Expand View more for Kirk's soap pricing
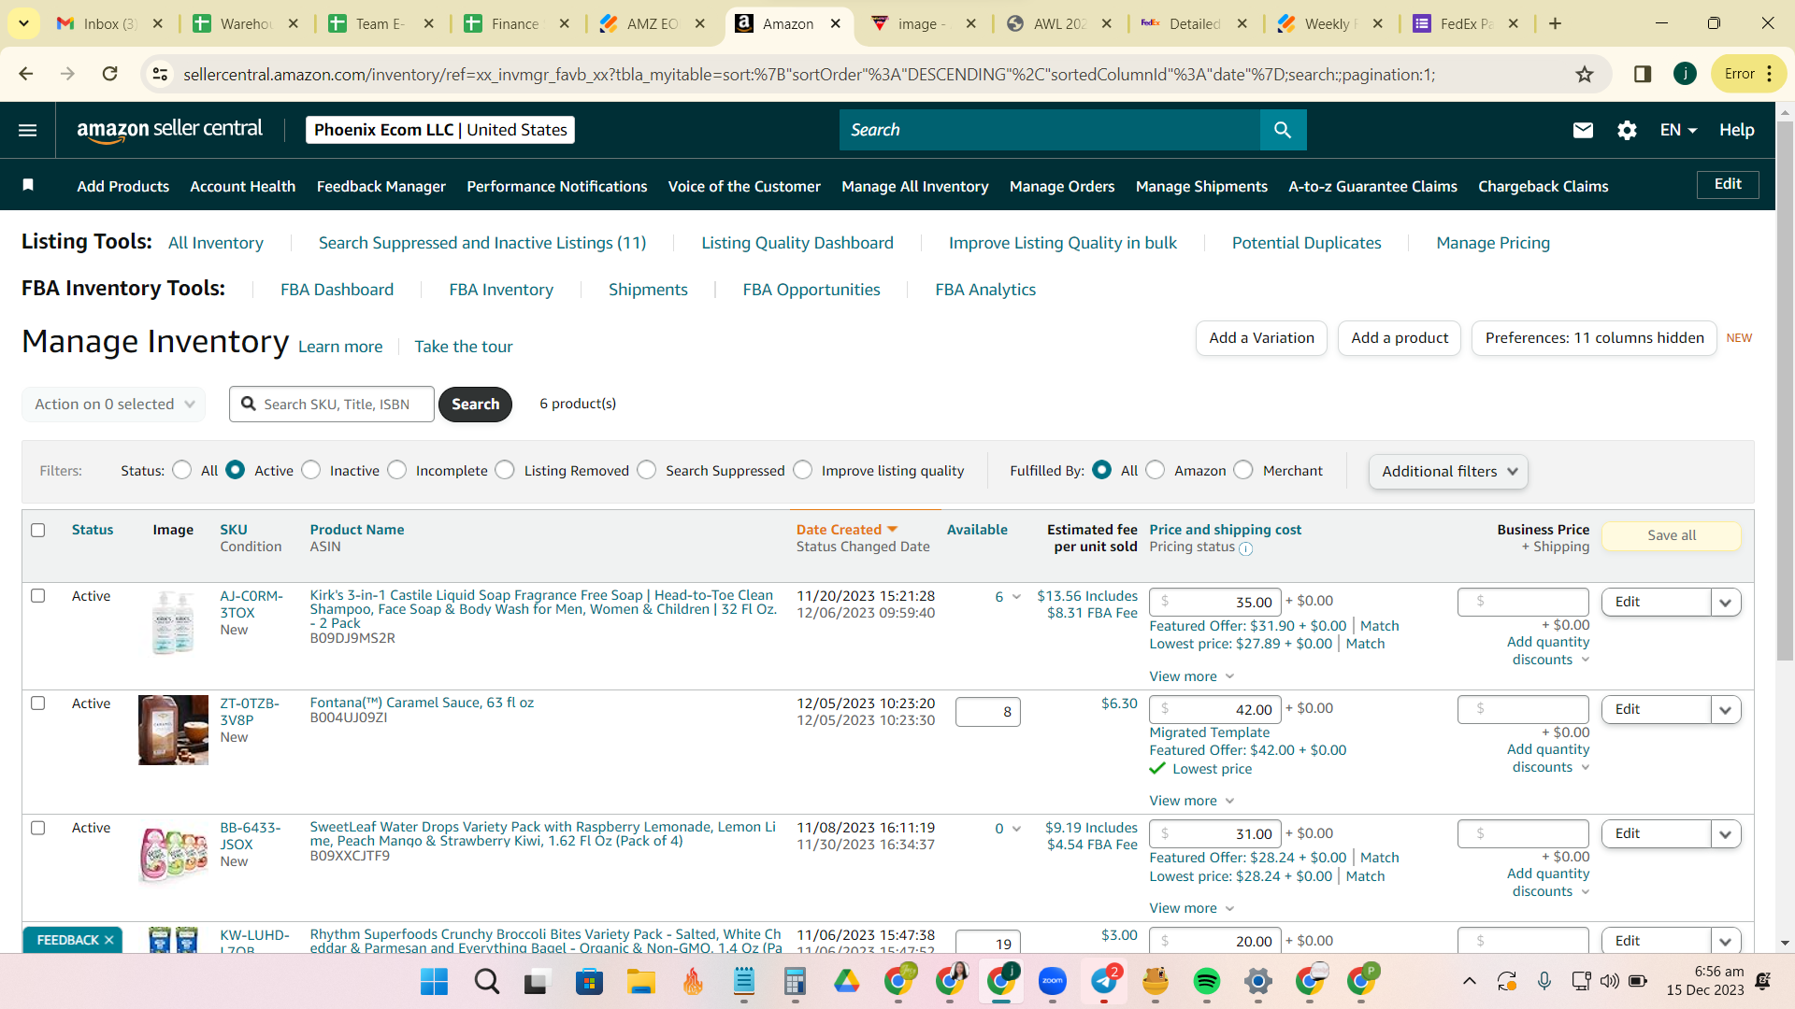 (x=1192, y=676)
